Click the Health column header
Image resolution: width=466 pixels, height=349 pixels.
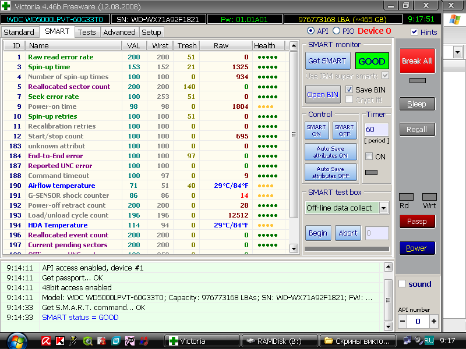point(269,46)
